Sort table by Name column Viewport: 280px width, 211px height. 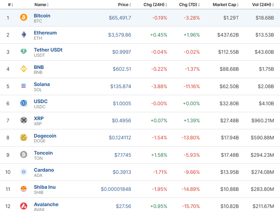pyautogui.click(x=41, y=5)
